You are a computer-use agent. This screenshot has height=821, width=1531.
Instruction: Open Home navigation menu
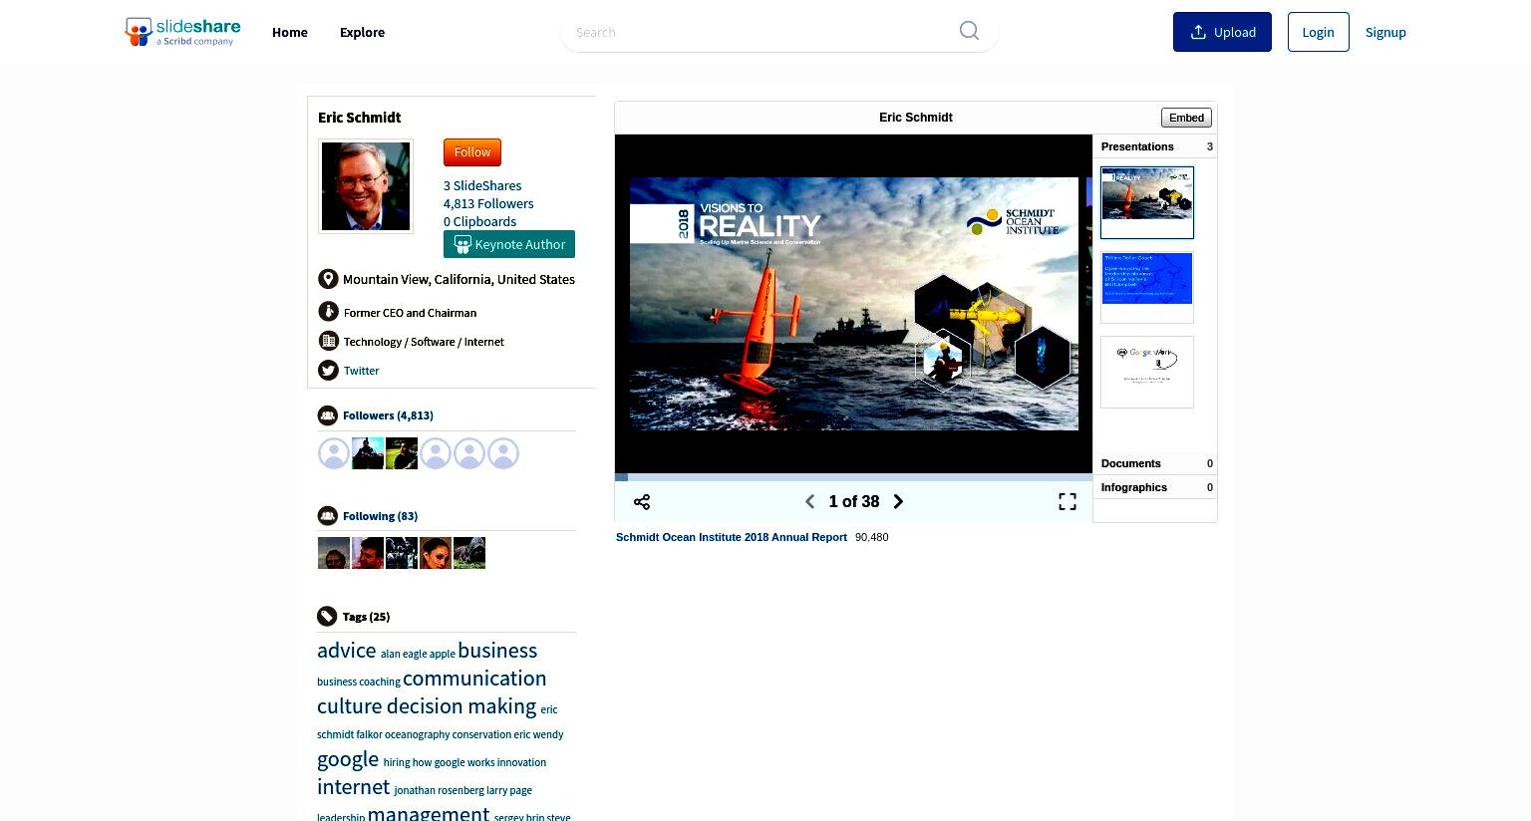[290, 32]
